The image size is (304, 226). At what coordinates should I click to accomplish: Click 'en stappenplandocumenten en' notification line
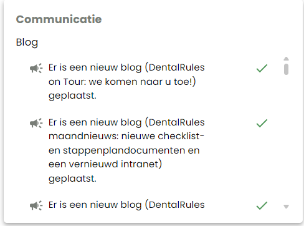click(124, 150)
